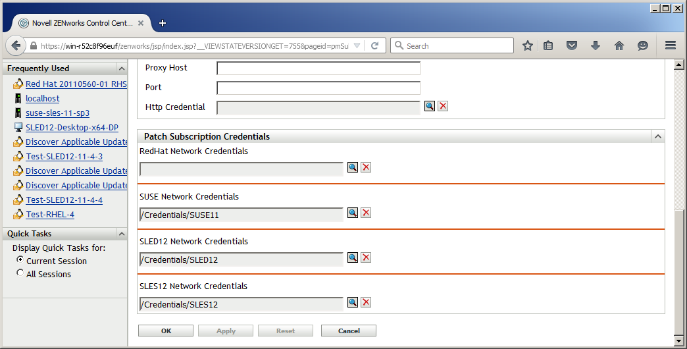Remove the SLED12 Network Credentials entry
The image size is (687, 349).
366,257
